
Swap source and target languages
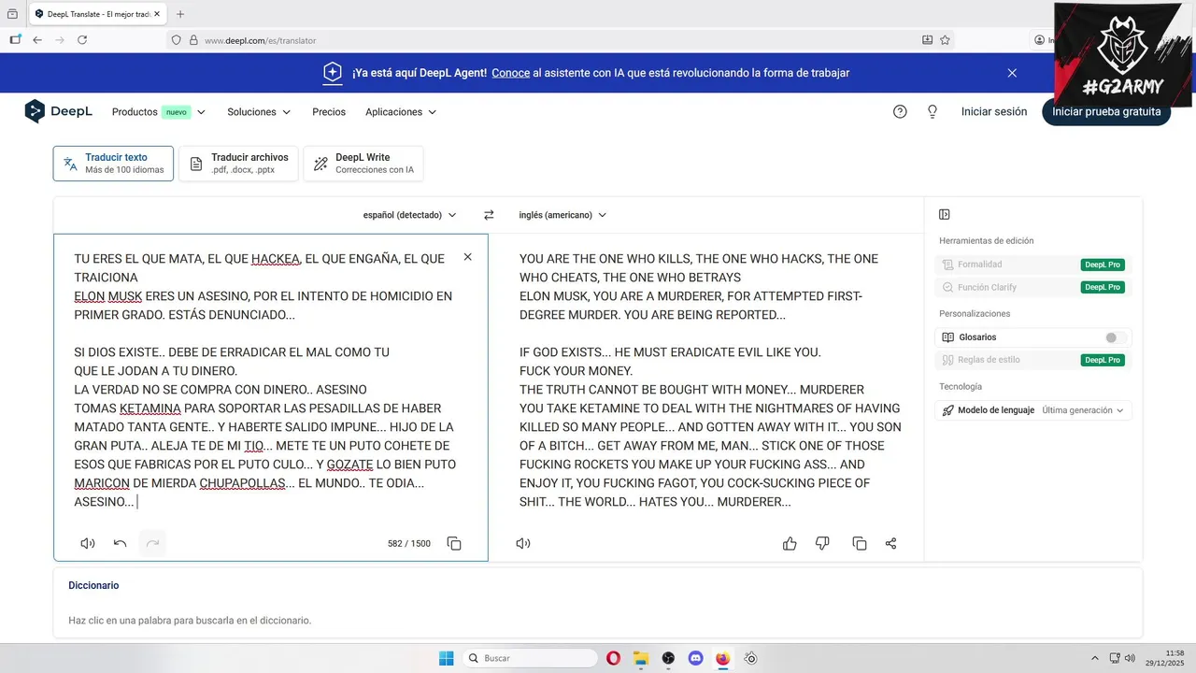point(488,215)
